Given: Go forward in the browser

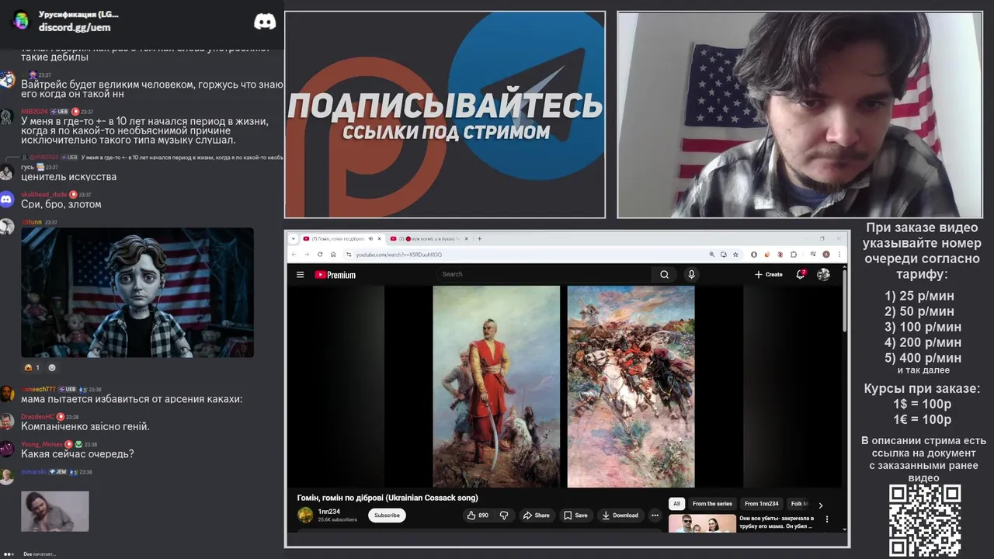Looking at the screenshot, I should (305, 255).
